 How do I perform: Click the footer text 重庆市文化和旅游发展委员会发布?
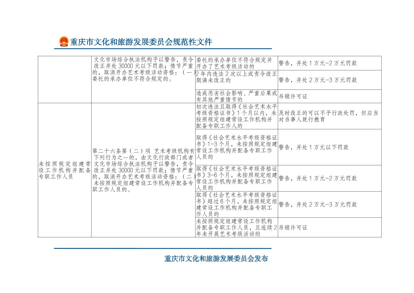pyautogui.click(x=216, y=258)
